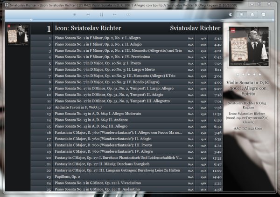
Task: Switch to the playlist view button
Action: (241, 14)
